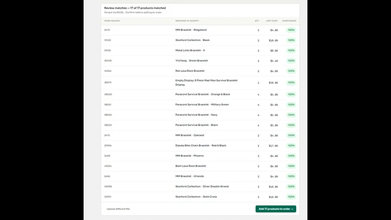Select the MM Bracelet - Ridgeland product name

pos(191,30)
